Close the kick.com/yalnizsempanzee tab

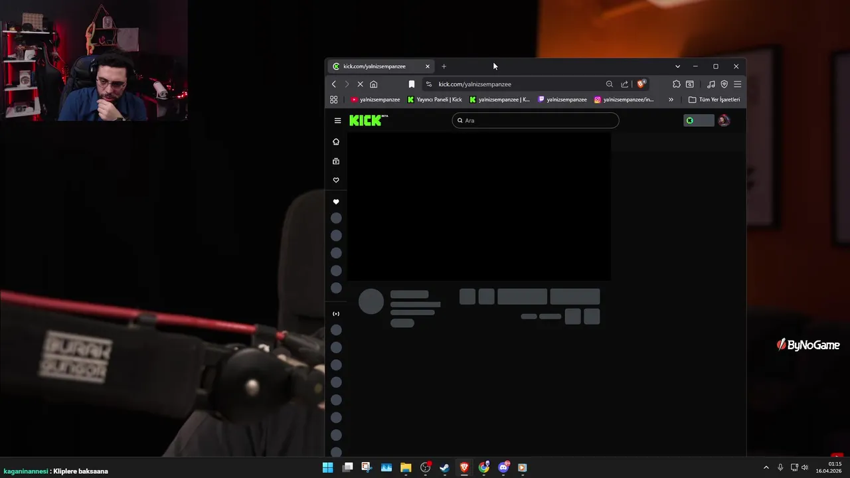(x=428, y=66)
